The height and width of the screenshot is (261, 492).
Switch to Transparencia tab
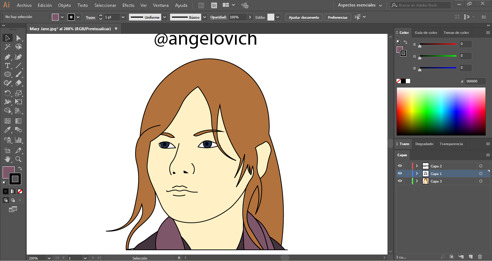click(x=451, y=144)
